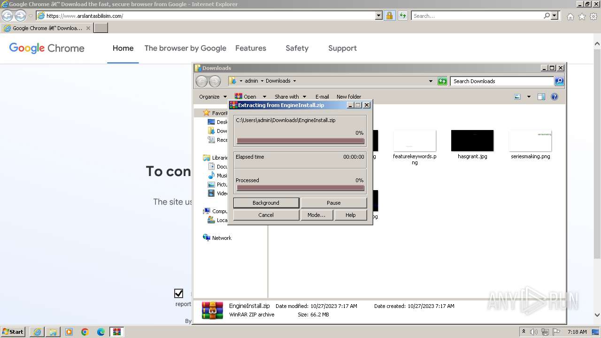Screen dimensions: 601x338
Task: Create a New folder in Downloads
Action: tap(349, 97)
